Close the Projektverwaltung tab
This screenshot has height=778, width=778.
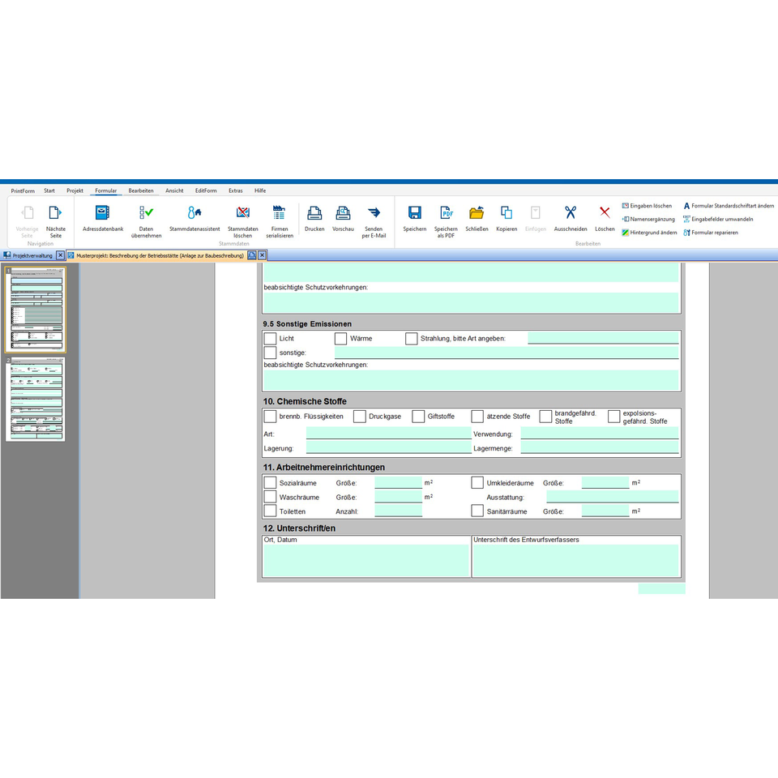(x=60, y=255)
